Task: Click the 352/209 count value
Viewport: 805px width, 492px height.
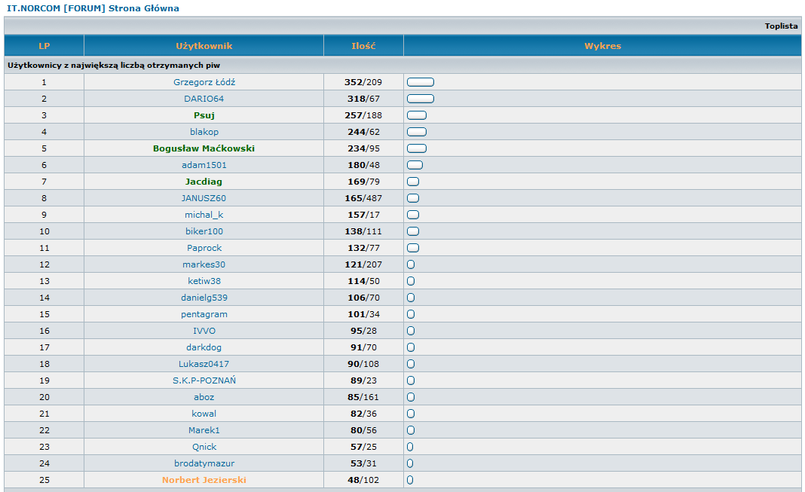Action: coord(363,82)
